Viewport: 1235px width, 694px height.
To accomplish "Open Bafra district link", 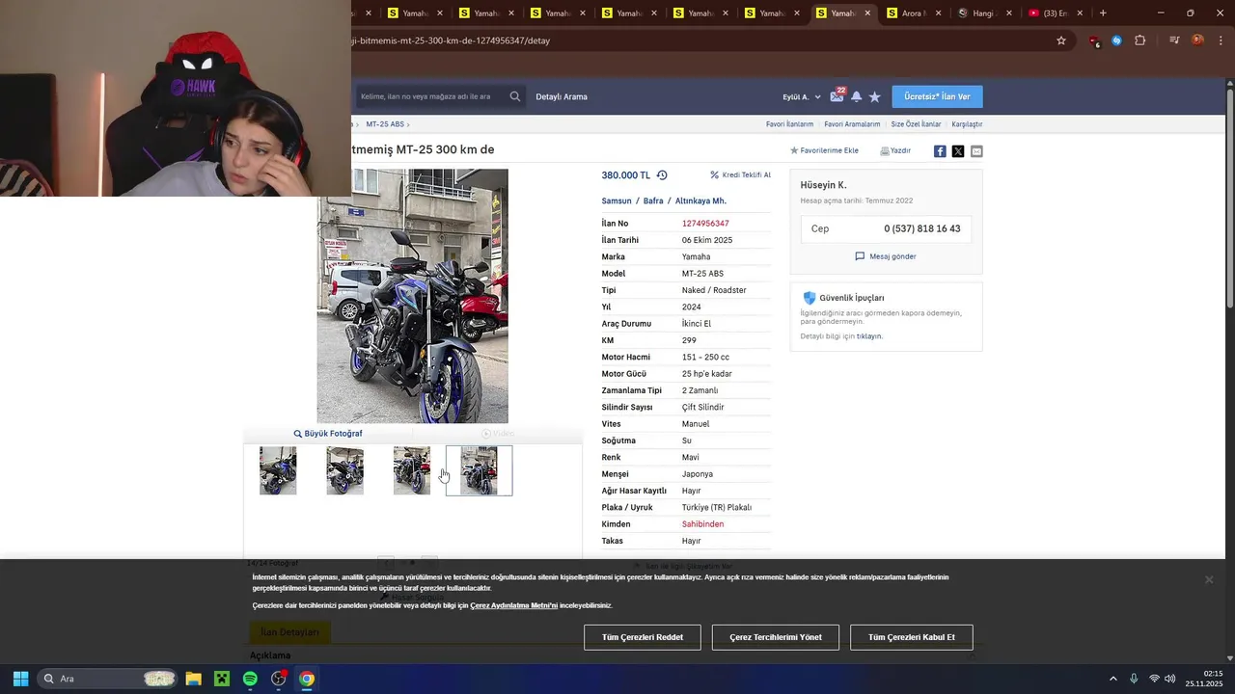I will coord(653,200).
